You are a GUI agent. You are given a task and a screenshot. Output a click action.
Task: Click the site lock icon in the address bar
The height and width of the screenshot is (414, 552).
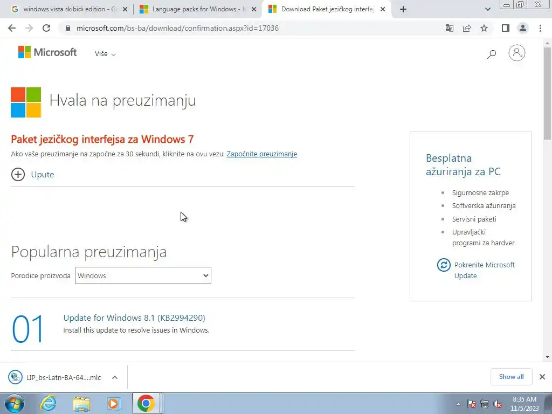click(x=68, y=28)
